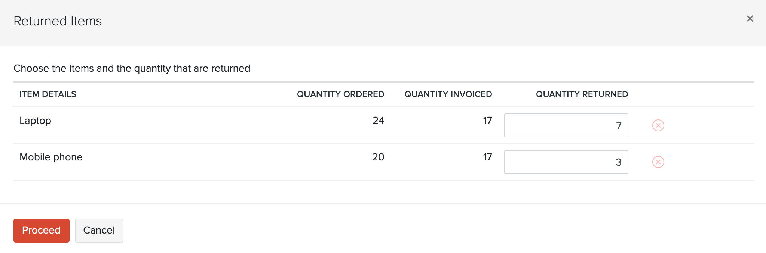Select Laptop's invoiced quantity value
The height and width of the screenshot is (253, 766).
click(x=487, y=121)
